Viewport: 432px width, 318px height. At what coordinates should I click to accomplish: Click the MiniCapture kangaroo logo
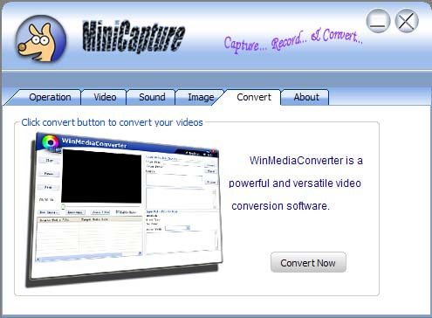pyautogui.click(x=41, y=39)
